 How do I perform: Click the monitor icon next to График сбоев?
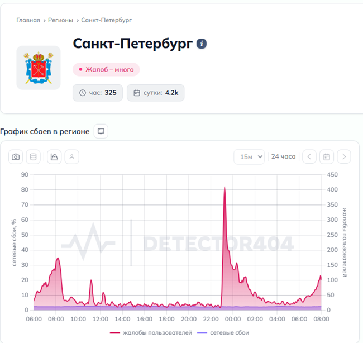tap(101, 131)
